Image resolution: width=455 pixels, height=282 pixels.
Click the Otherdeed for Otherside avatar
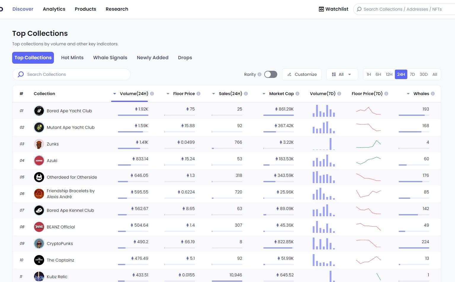coord(39,177)
